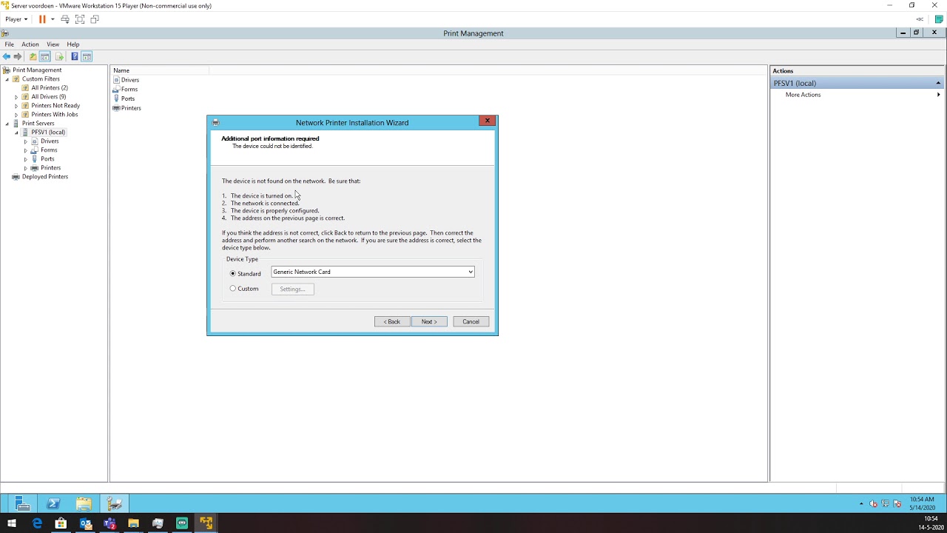
Task: Open Help via the blue question mark icon
Action: (x=75, y=57)
